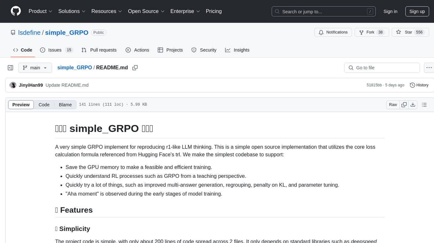
Task: Click the 141 lines file info text
Action: click(x=113, y=105)
